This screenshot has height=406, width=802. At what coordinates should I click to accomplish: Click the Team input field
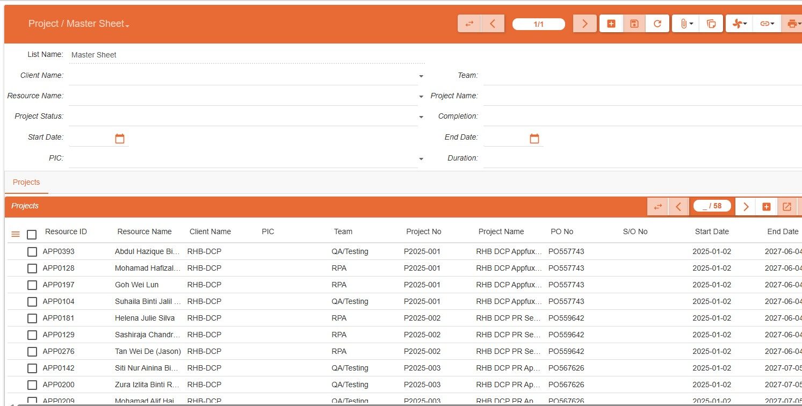click(x=642, y=76)
